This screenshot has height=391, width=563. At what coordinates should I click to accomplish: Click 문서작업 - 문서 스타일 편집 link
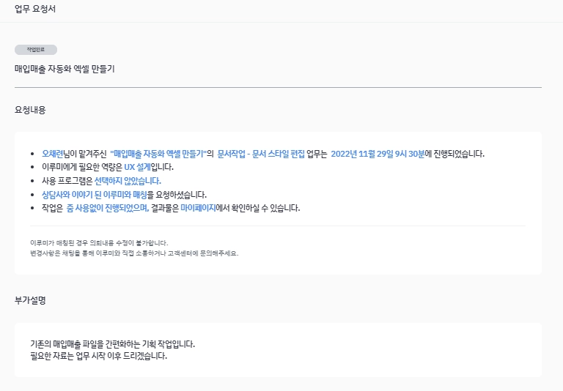pyautogui.click(x=261, y=154)
